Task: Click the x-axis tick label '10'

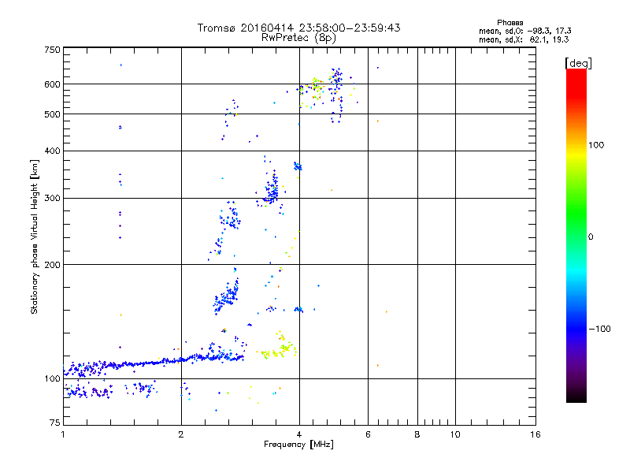Action: tap(455, 434)
